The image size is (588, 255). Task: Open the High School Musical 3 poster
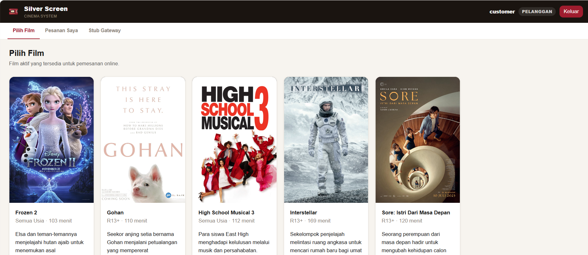pos(235,140)
